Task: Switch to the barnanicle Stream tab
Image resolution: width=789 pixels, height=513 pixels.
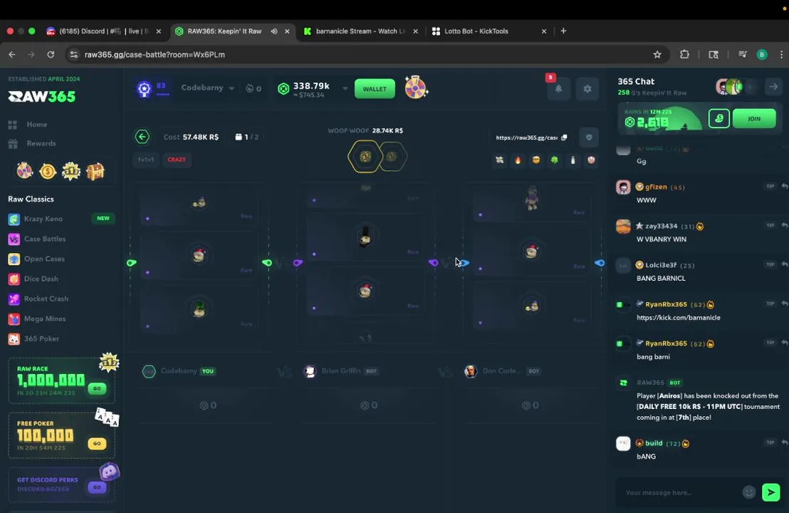Action: tap(360, 31)
